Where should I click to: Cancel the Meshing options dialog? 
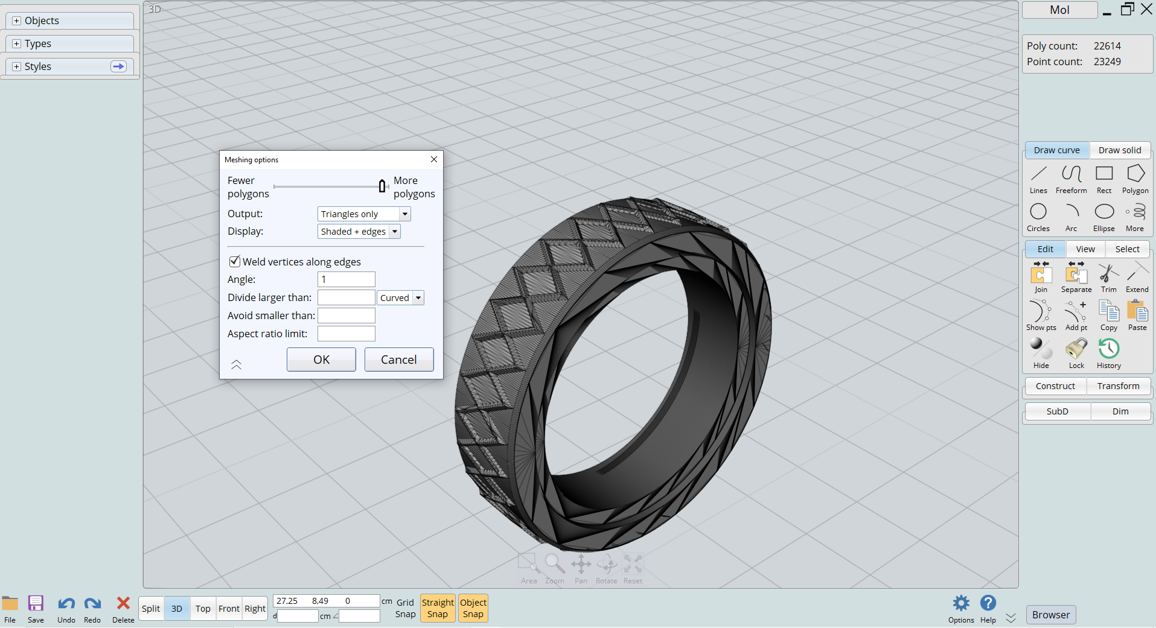click(398, 360)
